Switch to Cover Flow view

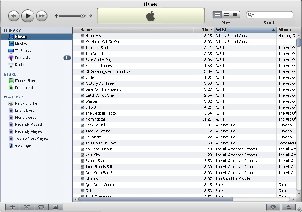coord(235,14)
